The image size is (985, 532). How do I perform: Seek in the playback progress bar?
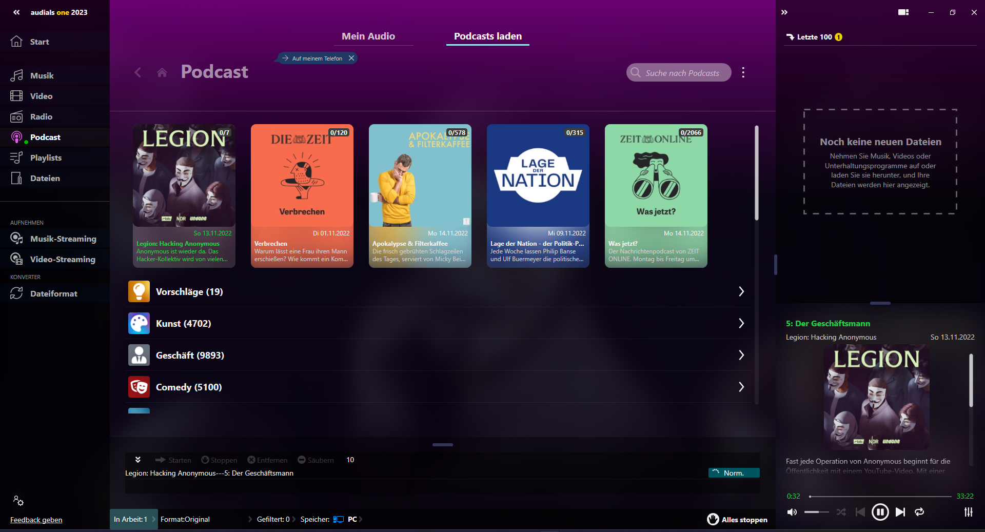(x=880, y=496)
